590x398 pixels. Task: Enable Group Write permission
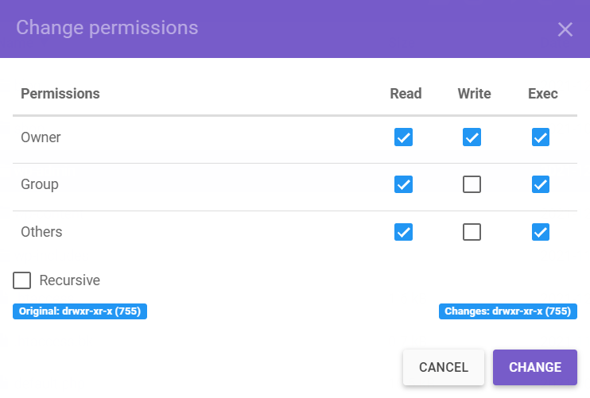point(472,184)
